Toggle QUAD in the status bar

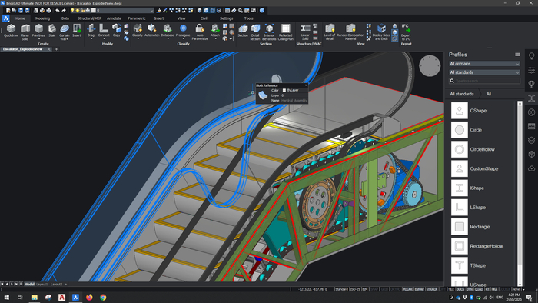479,289
